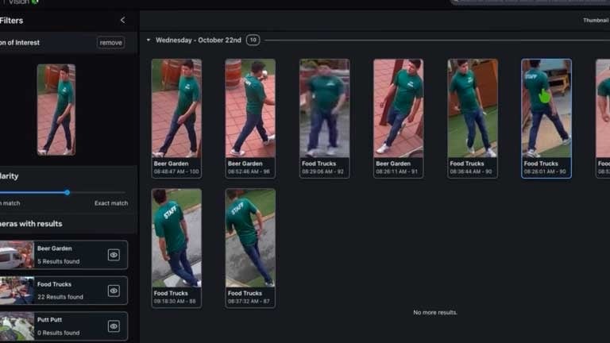
Task: Open Food Trucks result at 08:37:32 AM
Action: coord(250,238)
